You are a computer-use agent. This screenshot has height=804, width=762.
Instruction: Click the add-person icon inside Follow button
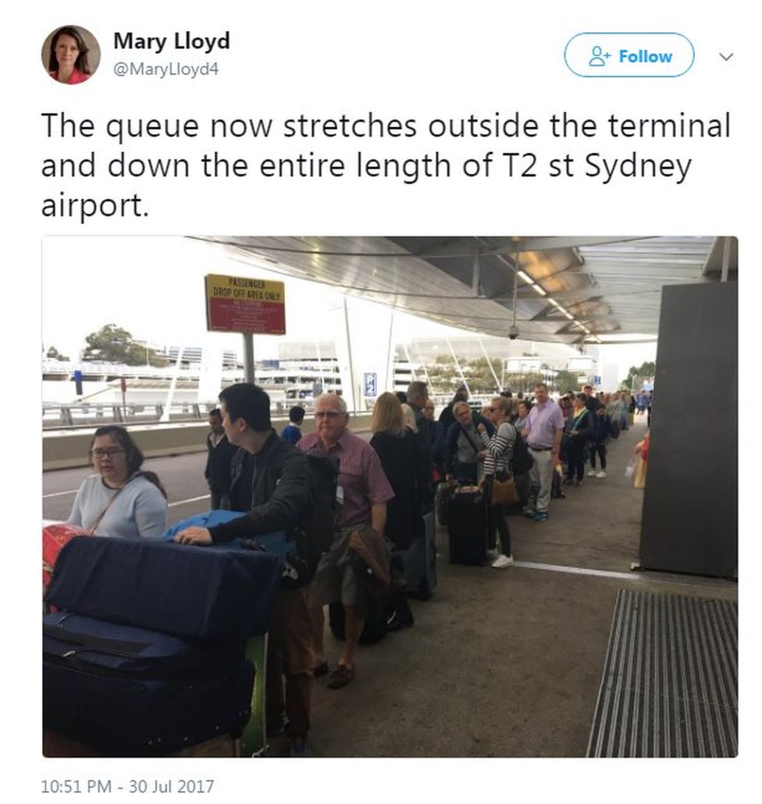[600, 56]
